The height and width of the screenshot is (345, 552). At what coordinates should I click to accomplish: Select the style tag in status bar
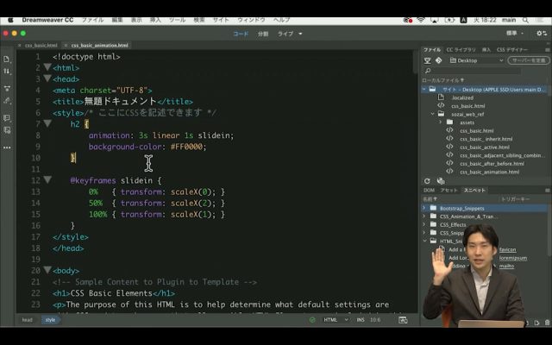(50, 320)
